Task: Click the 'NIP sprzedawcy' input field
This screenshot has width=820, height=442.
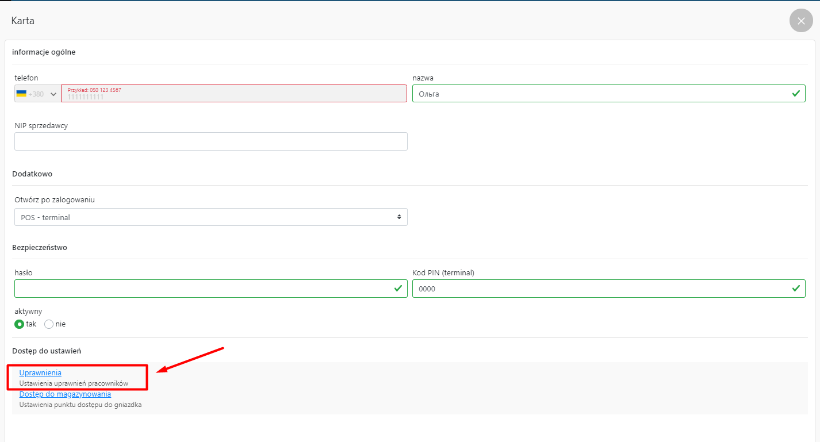Action: point(210,141)
